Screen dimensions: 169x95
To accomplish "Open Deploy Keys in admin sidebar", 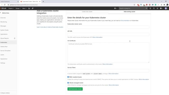I will (x=4, y=46).
